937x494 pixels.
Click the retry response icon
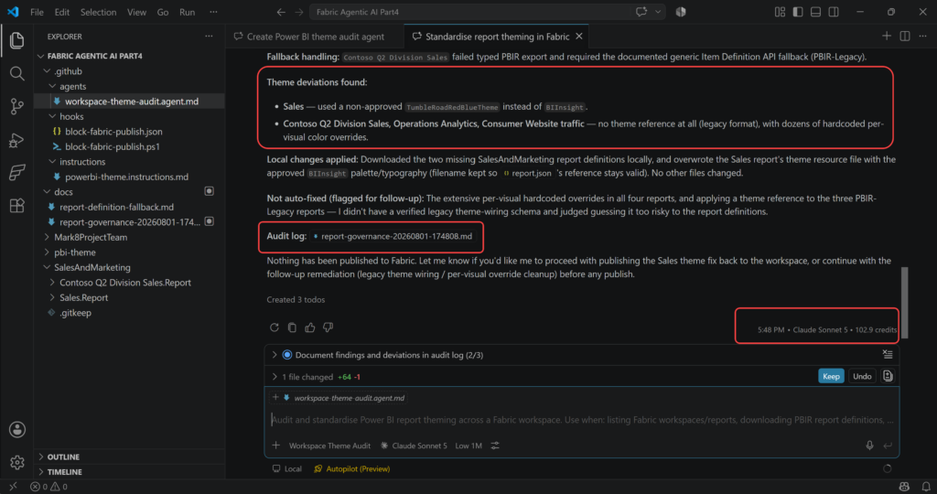275,328
